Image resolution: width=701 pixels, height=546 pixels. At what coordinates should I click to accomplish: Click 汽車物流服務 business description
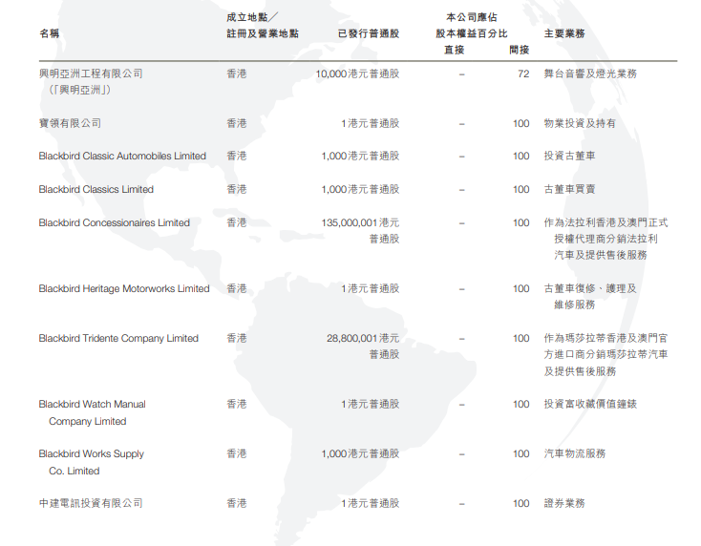tap(574, 454)
